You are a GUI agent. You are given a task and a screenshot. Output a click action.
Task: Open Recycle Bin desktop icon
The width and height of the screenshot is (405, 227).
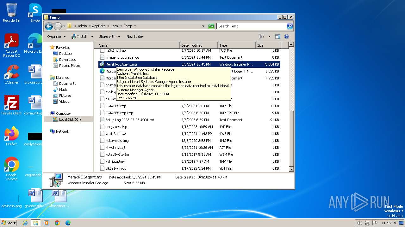[11, 13]
